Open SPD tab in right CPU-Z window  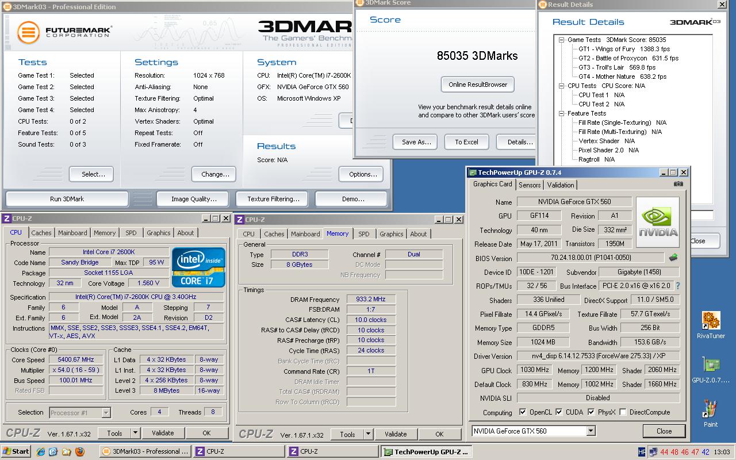tap(364, 234)
